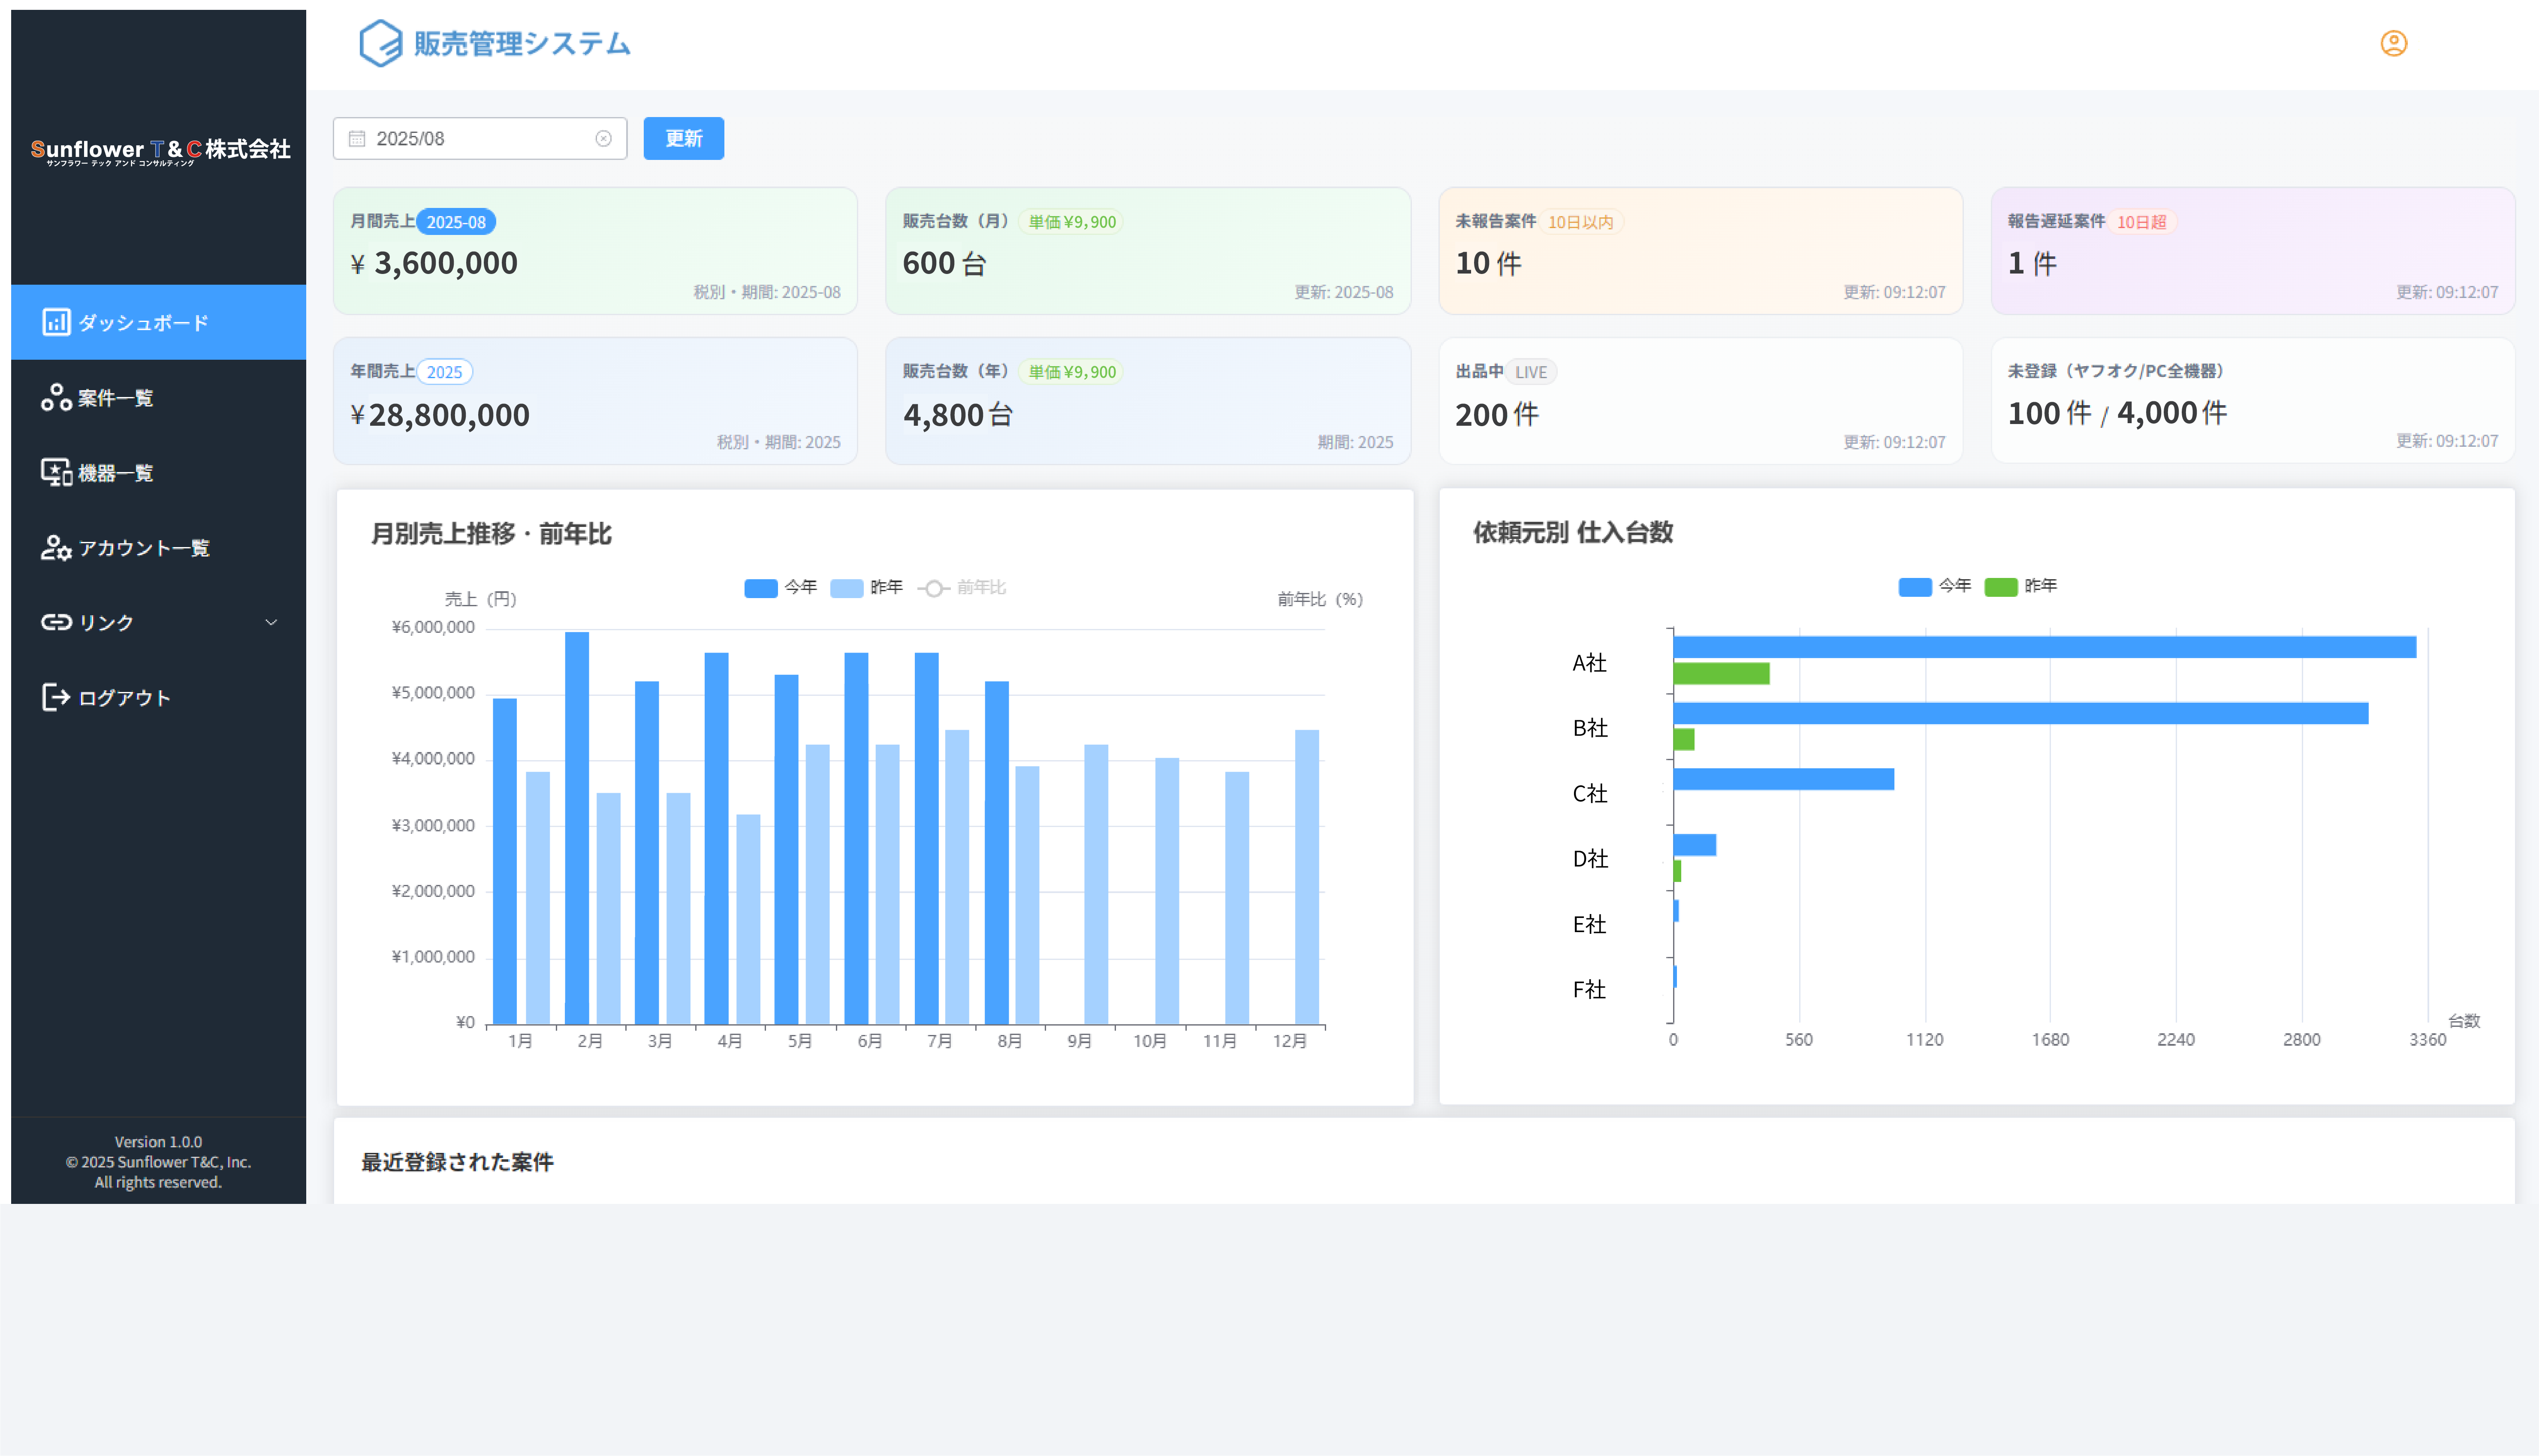Open the 機器一覧 menu item

(x=158, y=472)
